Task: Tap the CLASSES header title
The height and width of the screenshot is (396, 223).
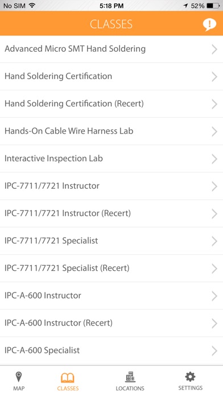Action: click(x=111, y=24)
